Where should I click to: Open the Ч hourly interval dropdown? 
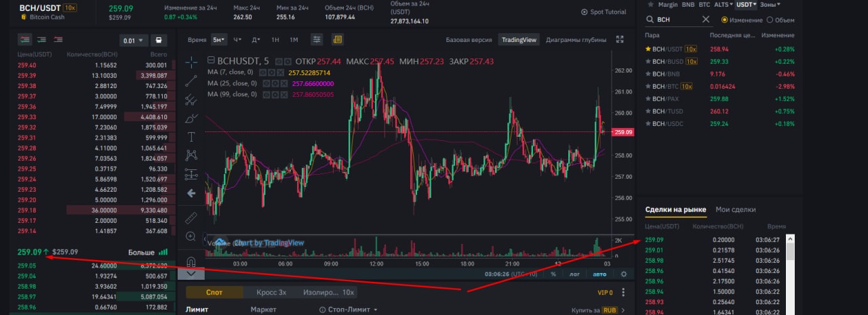(x=238, y=39)
